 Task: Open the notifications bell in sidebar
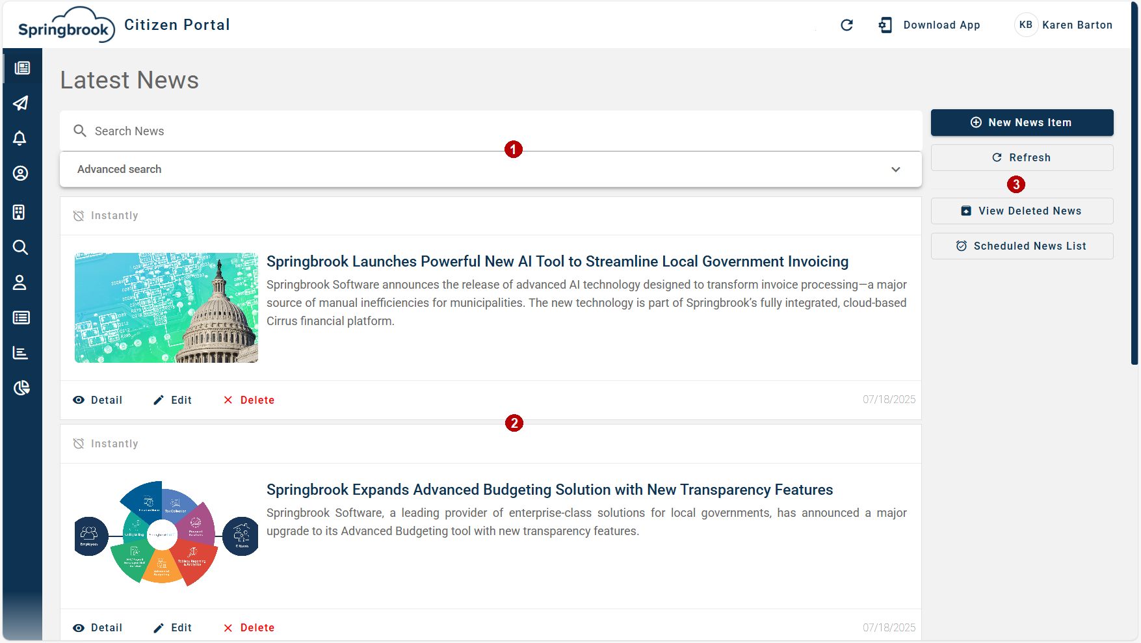pyautogui.click(x=20, y=138)
